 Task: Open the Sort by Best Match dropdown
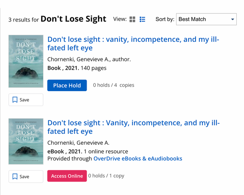[206, 19]
